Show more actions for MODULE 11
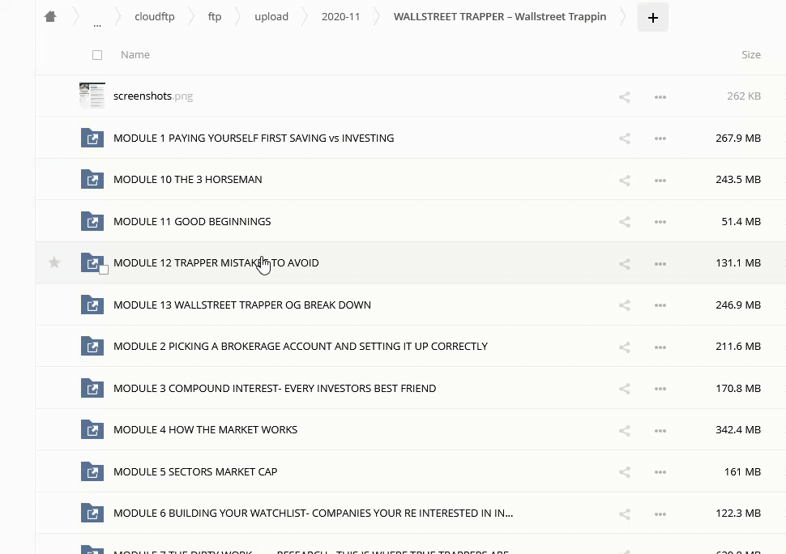 (660, 222)
